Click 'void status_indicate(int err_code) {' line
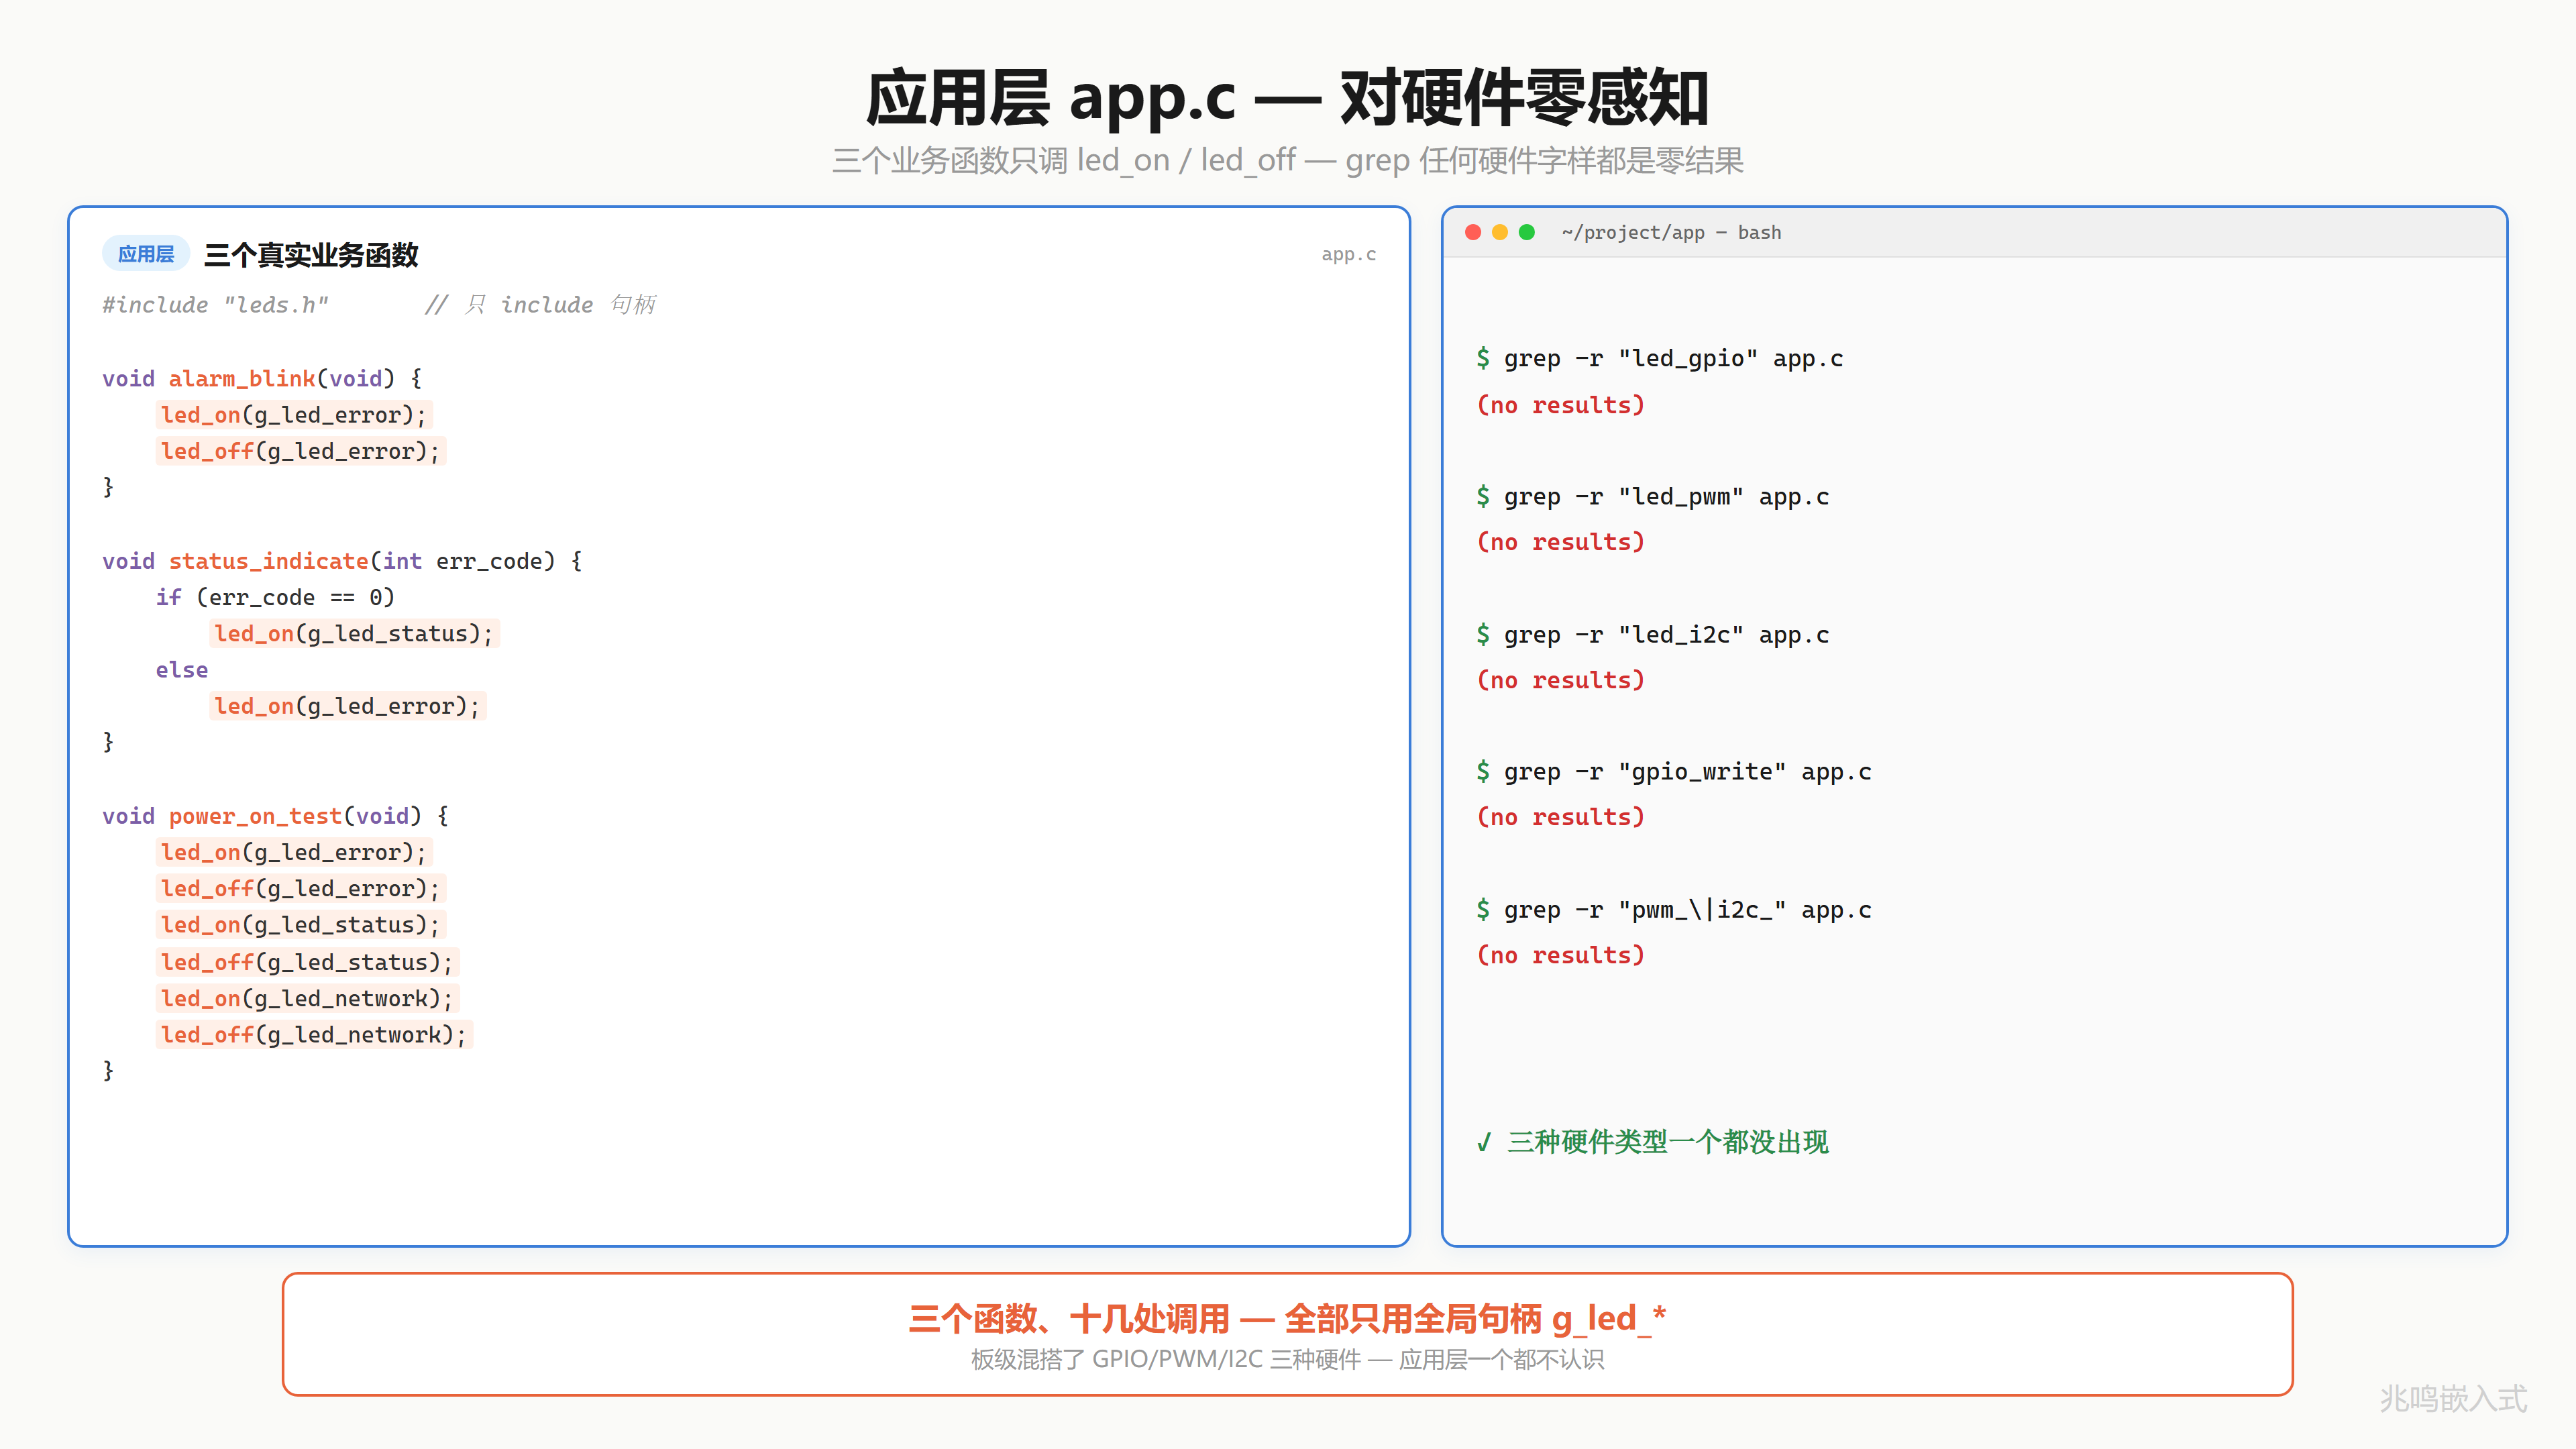This screenshot has width=2576, height=1449. 342,561
